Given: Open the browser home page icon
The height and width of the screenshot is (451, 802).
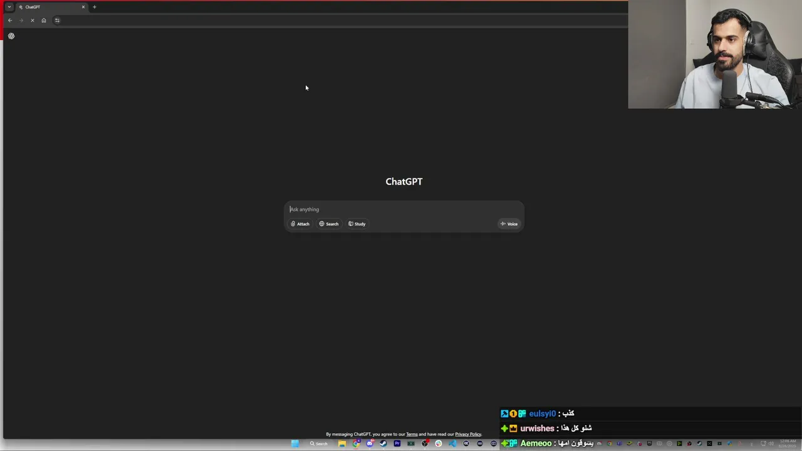Looking at the screenshot, I should tap(44, 20).
